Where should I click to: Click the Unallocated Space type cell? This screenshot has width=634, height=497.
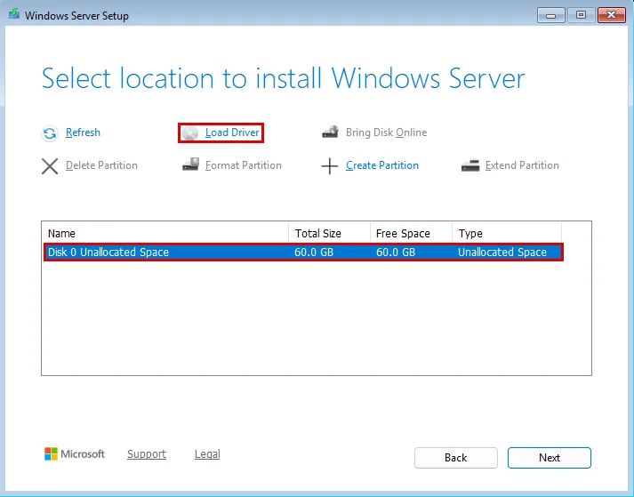pyautogui.click(x=502, y=252)
